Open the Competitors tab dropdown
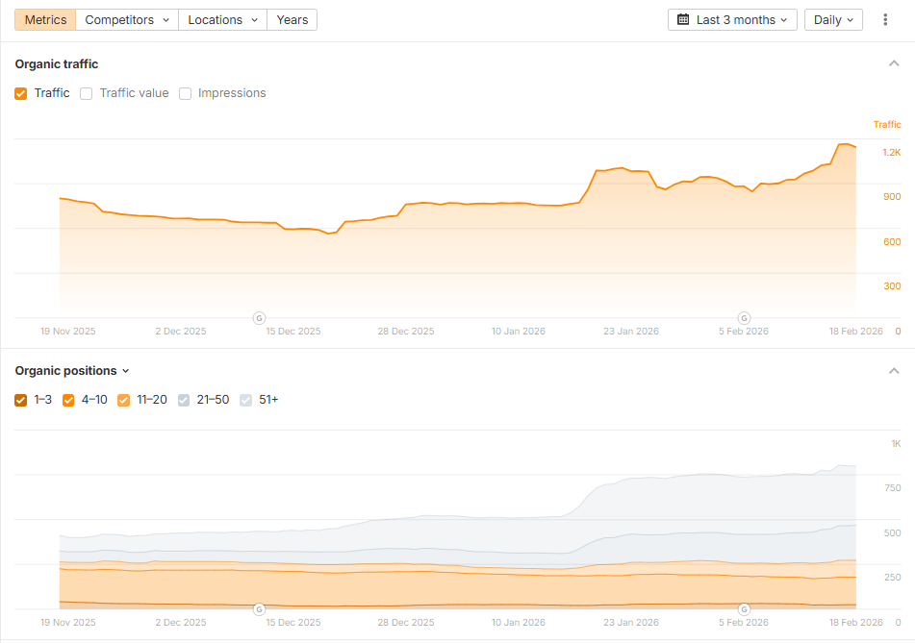Screen dimensions: 915x643 (127, 20)
